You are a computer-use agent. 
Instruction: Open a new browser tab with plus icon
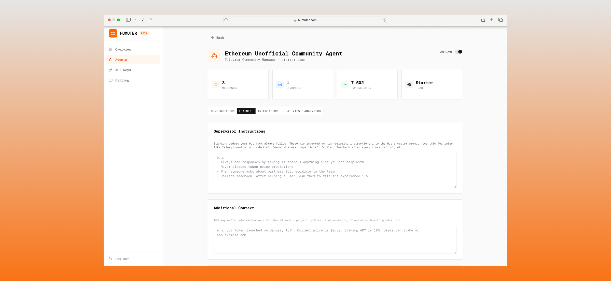pos(492,20)
